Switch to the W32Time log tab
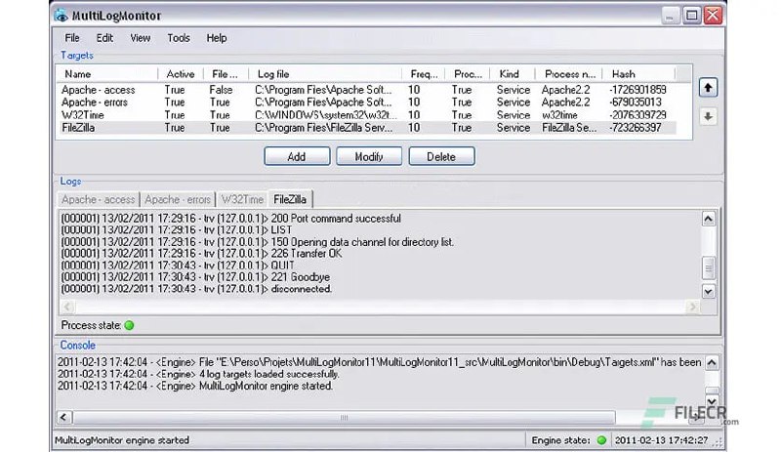This screenshot has height=452, width=781. [x=242, y=200]
